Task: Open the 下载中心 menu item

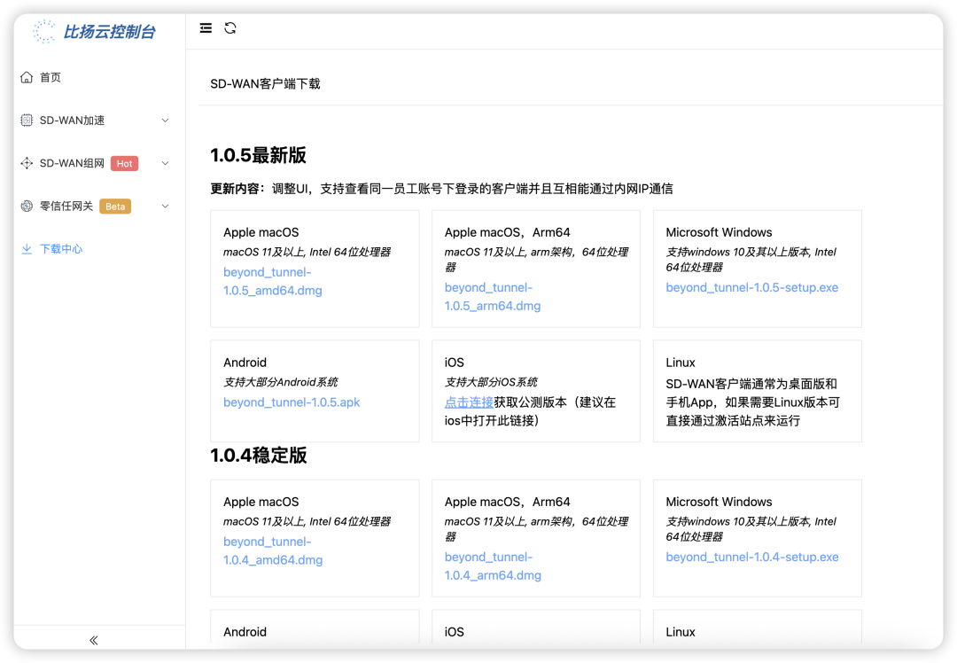Action: pyautogui.click(x=62, y=248)
